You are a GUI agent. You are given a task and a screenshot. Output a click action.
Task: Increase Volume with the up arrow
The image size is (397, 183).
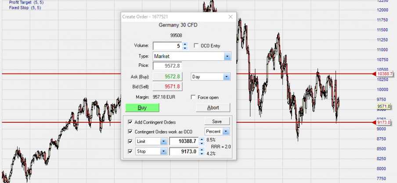tap(185, 44)
